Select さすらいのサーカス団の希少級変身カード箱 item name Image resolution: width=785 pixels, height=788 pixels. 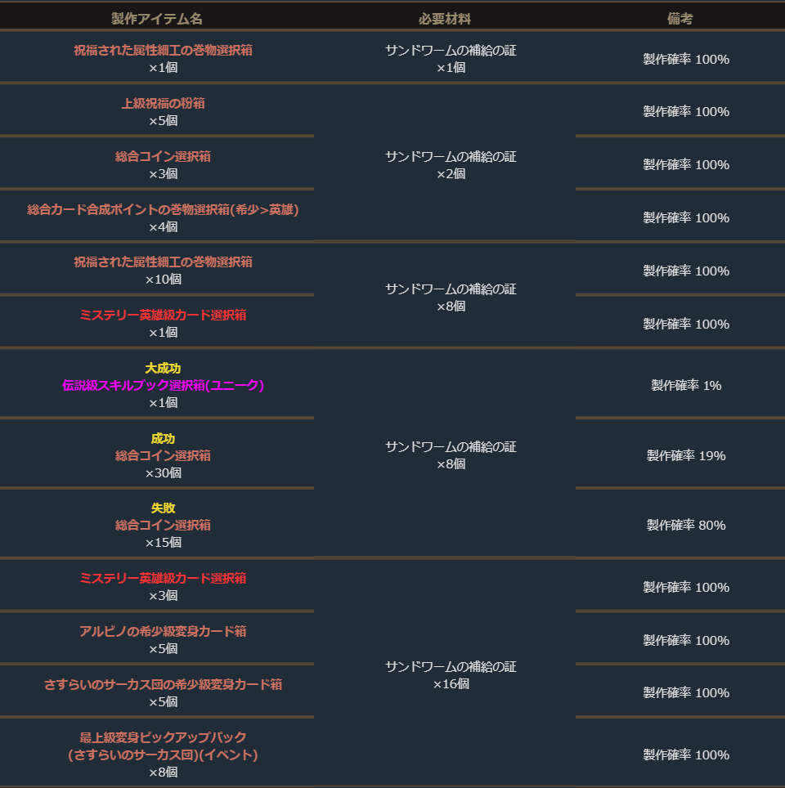163,684
